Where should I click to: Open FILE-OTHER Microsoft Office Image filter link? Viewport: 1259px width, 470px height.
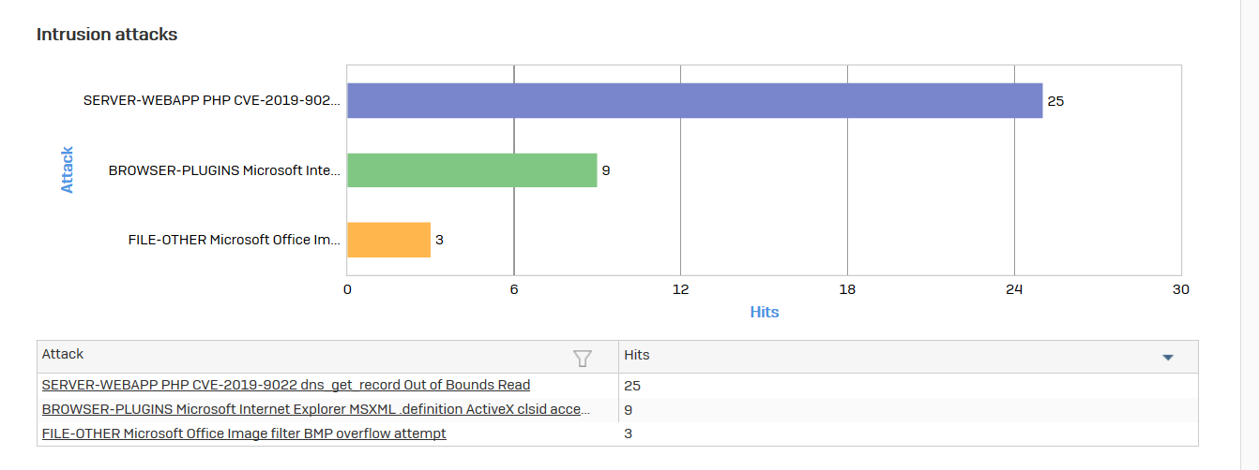point(244,433)
